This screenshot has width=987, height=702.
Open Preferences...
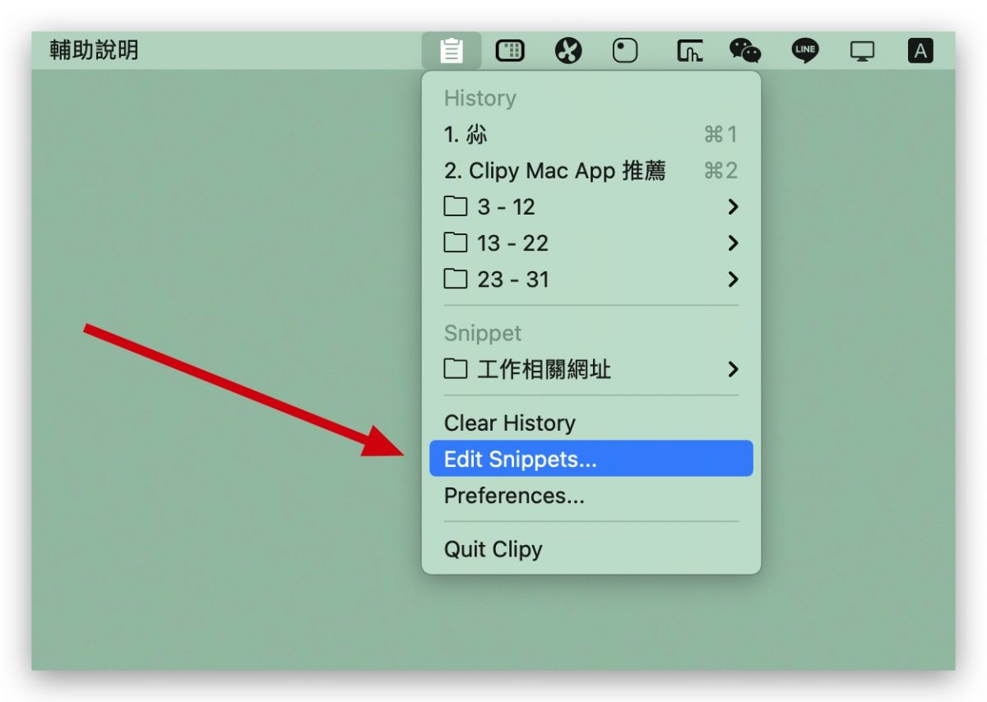[591, 496]
